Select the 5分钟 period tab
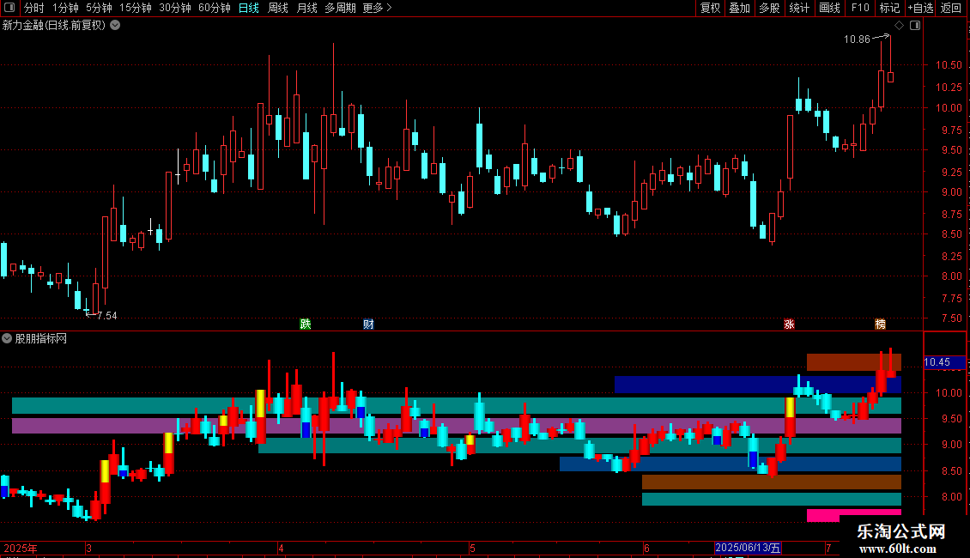The image size is (970, 558). coord(99,8)
